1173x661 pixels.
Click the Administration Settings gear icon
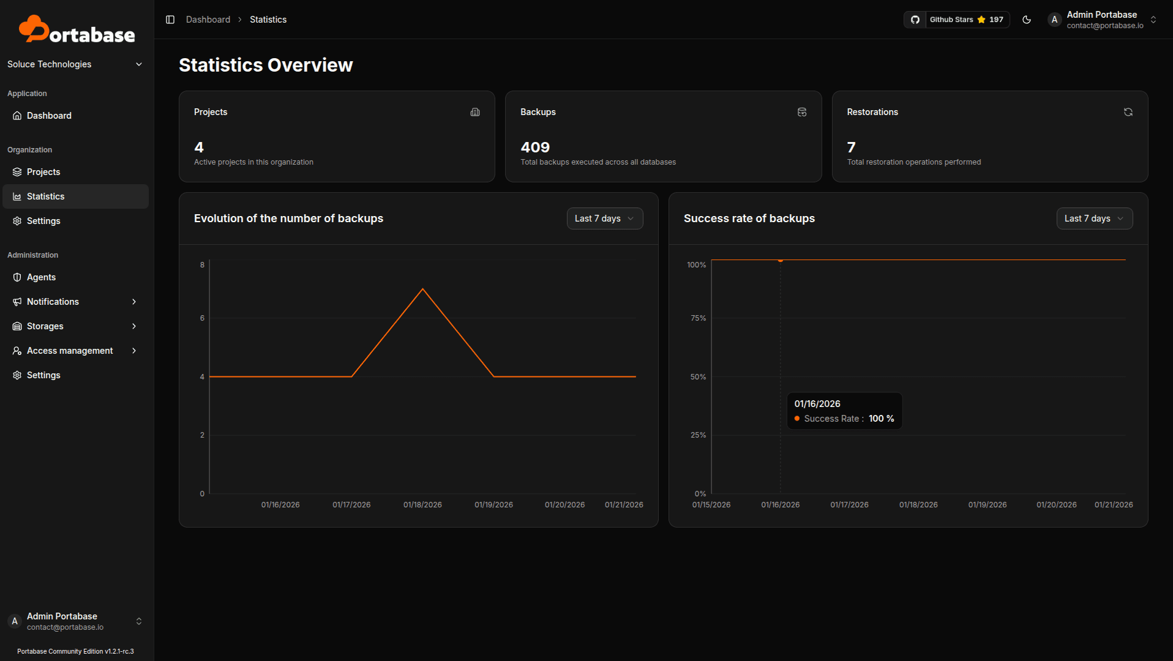[17, 375]
